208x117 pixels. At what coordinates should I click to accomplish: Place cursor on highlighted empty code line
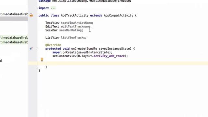pos(118,63)
